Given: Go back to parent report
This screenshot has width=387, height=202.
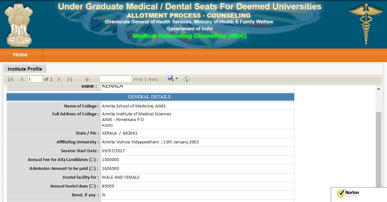Looking at the screenshot, I should pos(87,79).
